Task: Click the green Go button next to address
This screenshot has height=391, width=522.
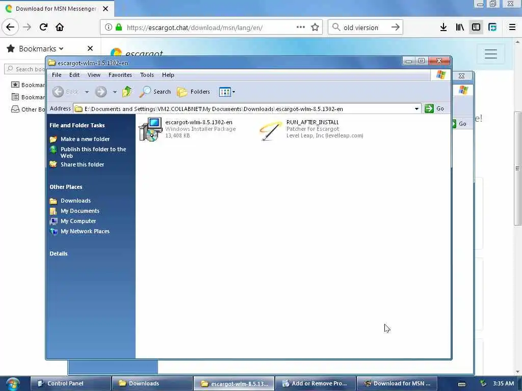Action: pos(434,108)
